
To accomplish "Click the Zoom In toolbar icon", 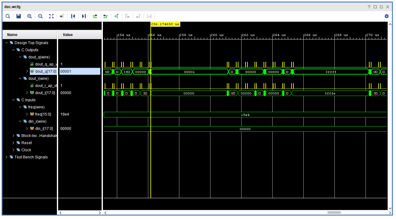I will pos(30,16).
